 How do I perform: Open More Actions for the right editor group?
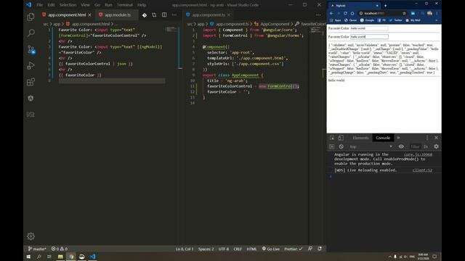point(318,14)
